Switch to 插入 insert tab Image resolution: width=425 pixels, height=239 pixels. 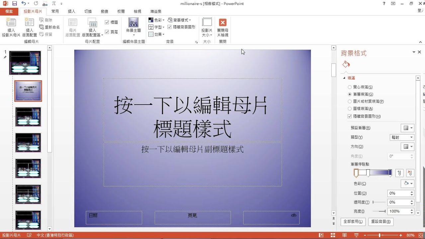71,11
